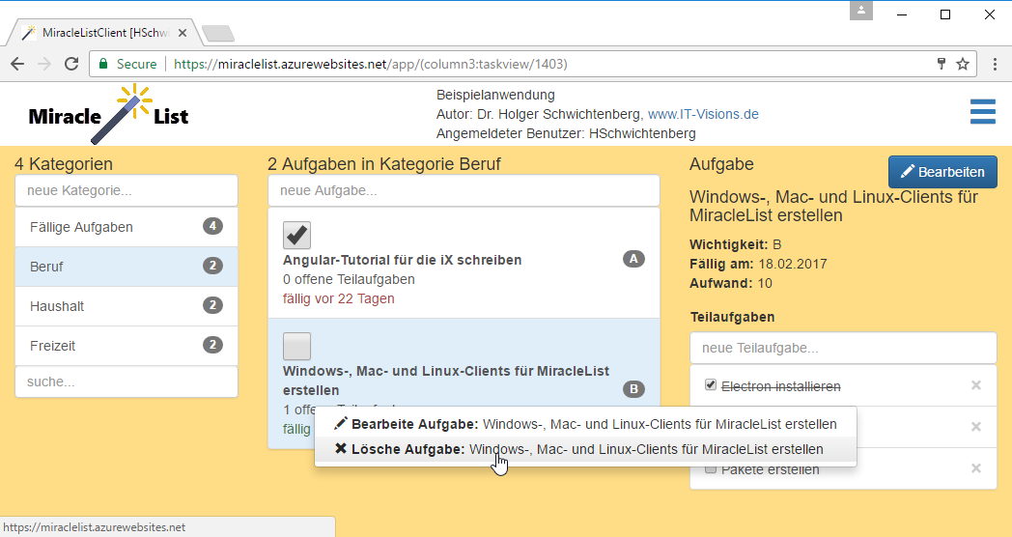Click the Wichtigkeit: B line

click(735, 244)
